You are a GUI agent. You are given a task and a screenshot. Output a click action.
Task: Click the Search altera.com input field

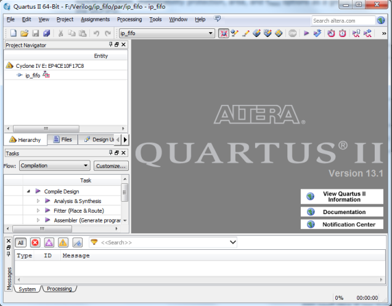[343, 20]
